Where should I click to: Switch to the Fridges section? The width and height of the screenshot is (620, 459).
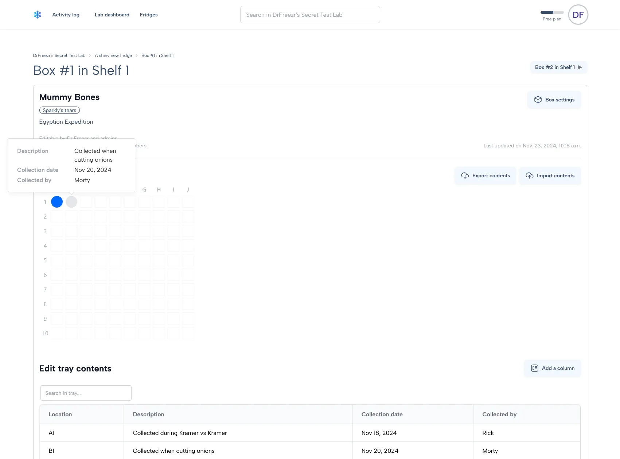point(149,15)
